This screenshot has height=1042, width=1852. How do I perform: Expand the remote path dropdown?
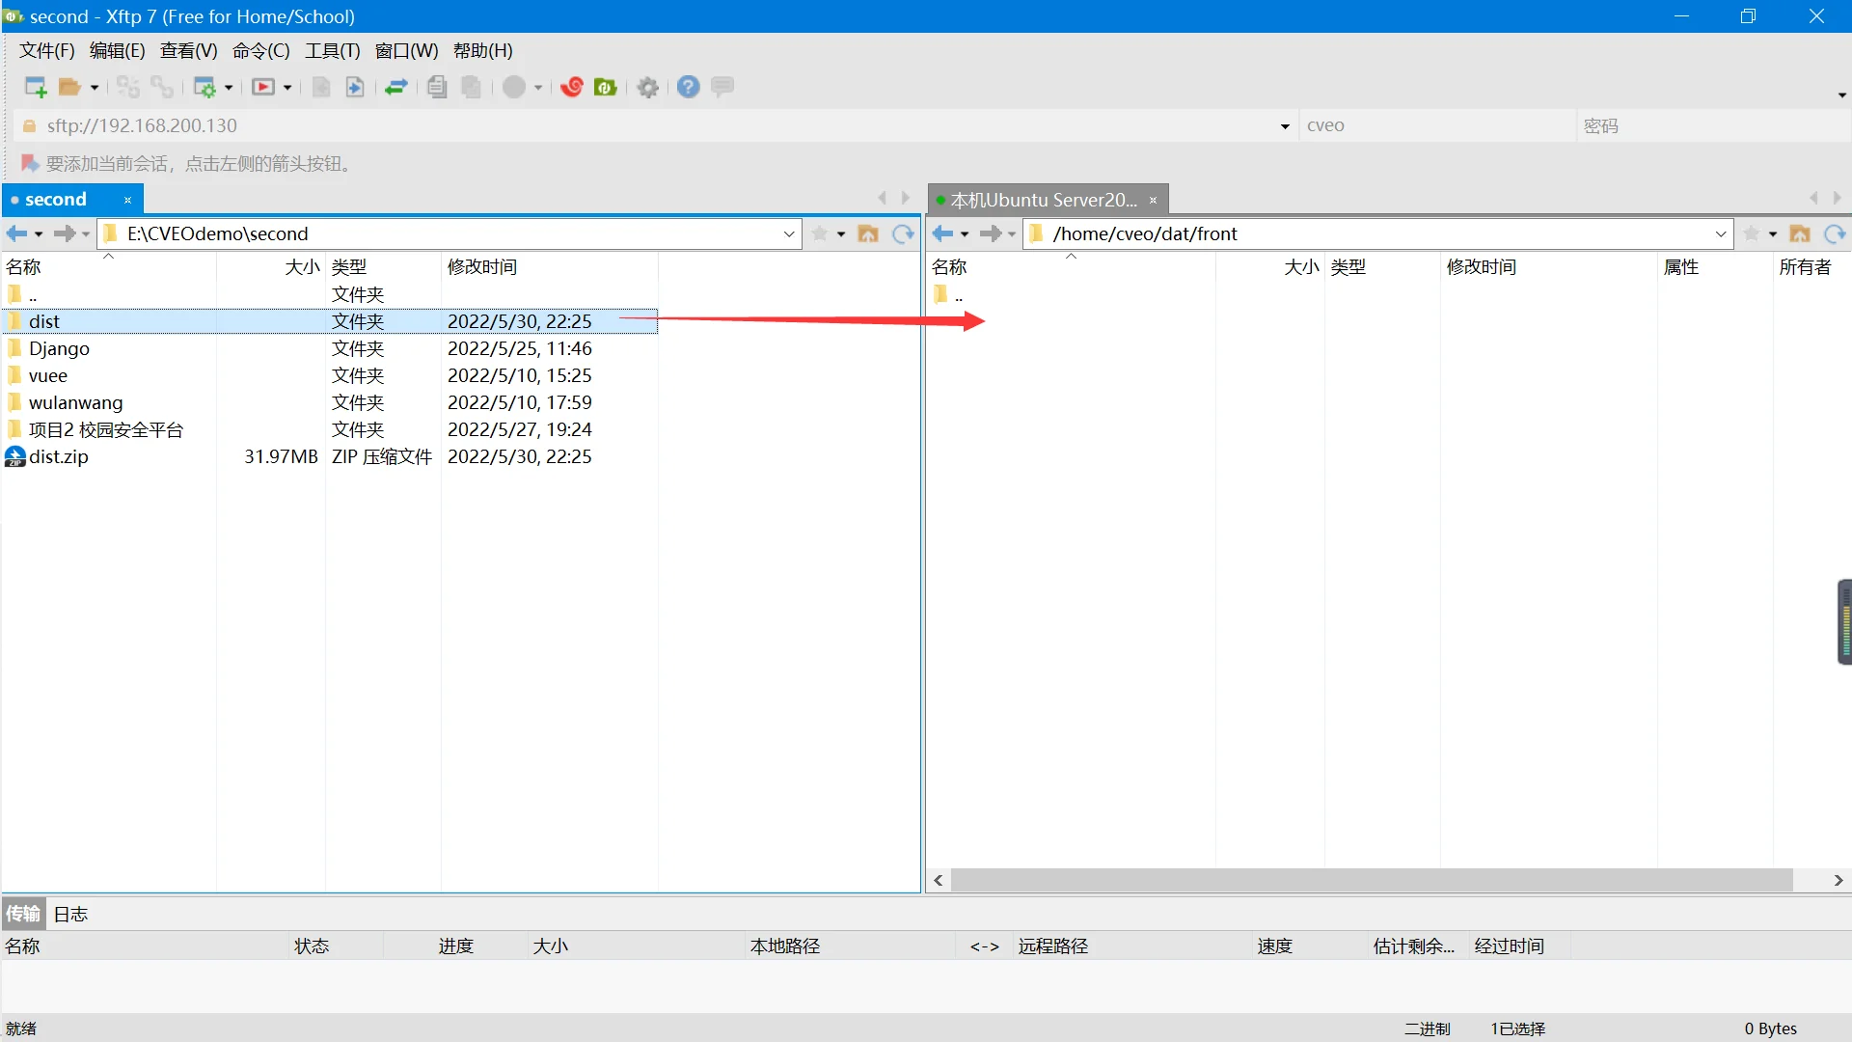(x=1721, y=234)
